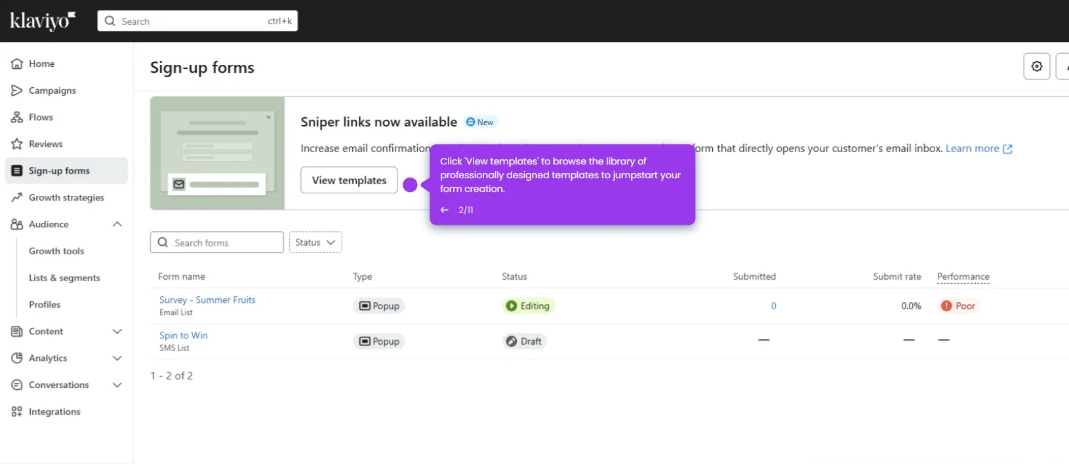Viewport: 1069px width, 464px height.
Task: Open settings gear button
Action: click(1037, 66)
